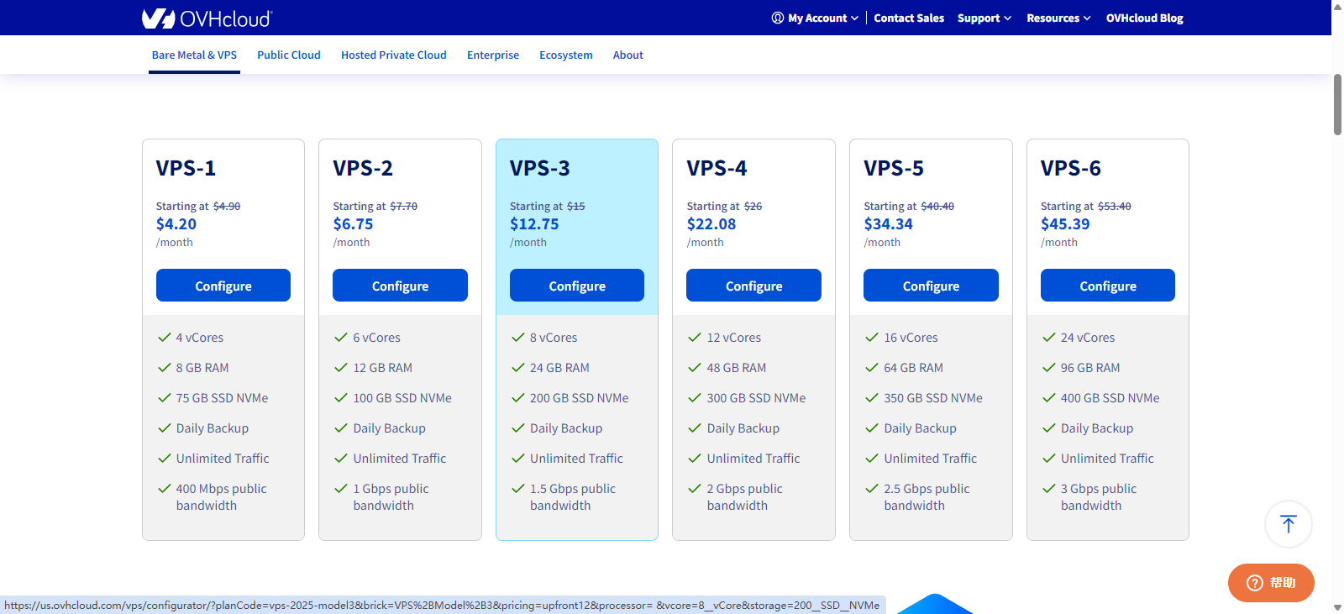Viewport: 1344px width, 614px height.
Task: Click the Contact Sales link
Action: (x=909, y=18)
